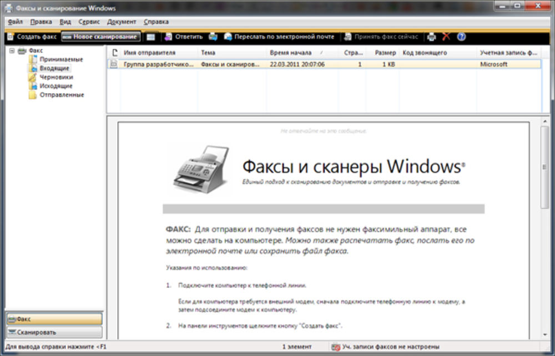The height and width of the screenshot is (356, 555).
Task: Click the Имя отправителя column header
Action: [159, 53]
